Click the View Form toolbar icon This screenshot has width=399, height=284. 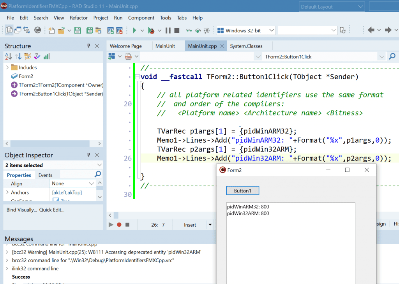point(18,30)
